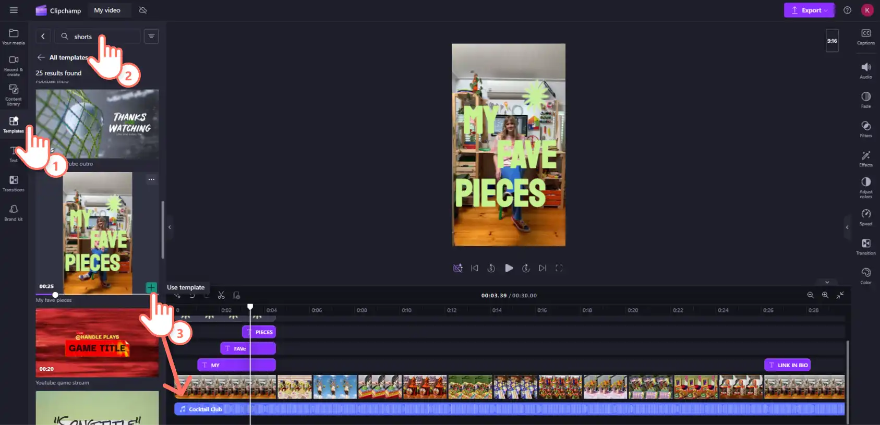880x425 pixels.
Task: Select the Youtube game stream template thumbnail
Action: click(x=97, y=343)
